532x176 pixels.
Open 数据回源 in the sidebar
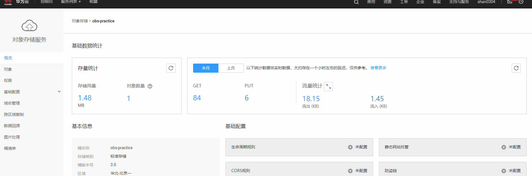32,126
